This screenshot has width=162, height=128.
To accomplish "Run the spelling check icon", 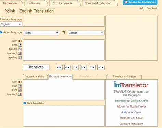I will 20,58.
